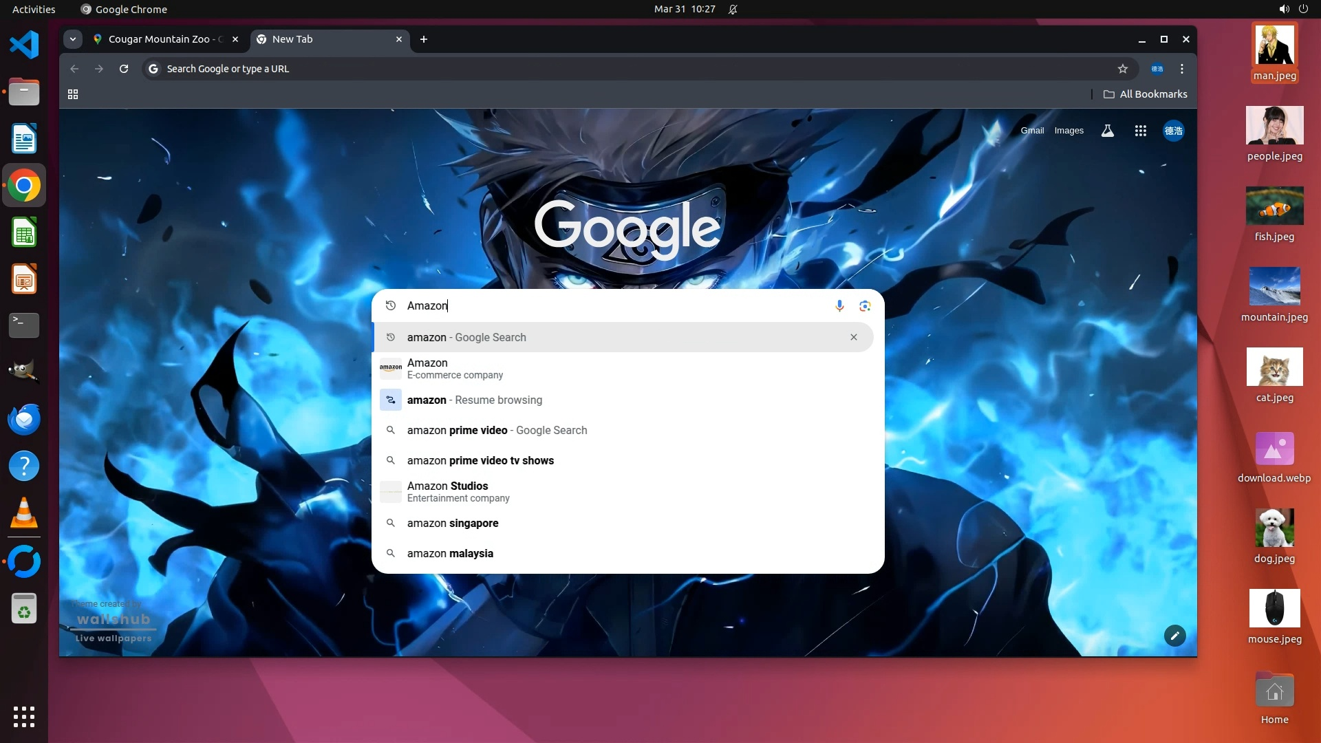Click the Customize Chrome pencil button
Screen dimensions: 1321x743
1174,636
